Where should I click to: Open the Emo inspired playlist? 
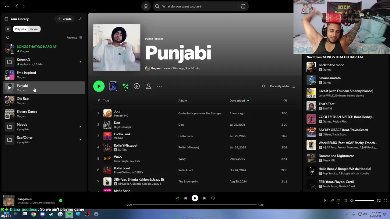[44, 75]
